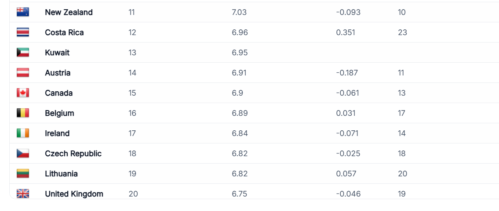Click the Austria flag icon
499x211 pixels.
point(23,73)
